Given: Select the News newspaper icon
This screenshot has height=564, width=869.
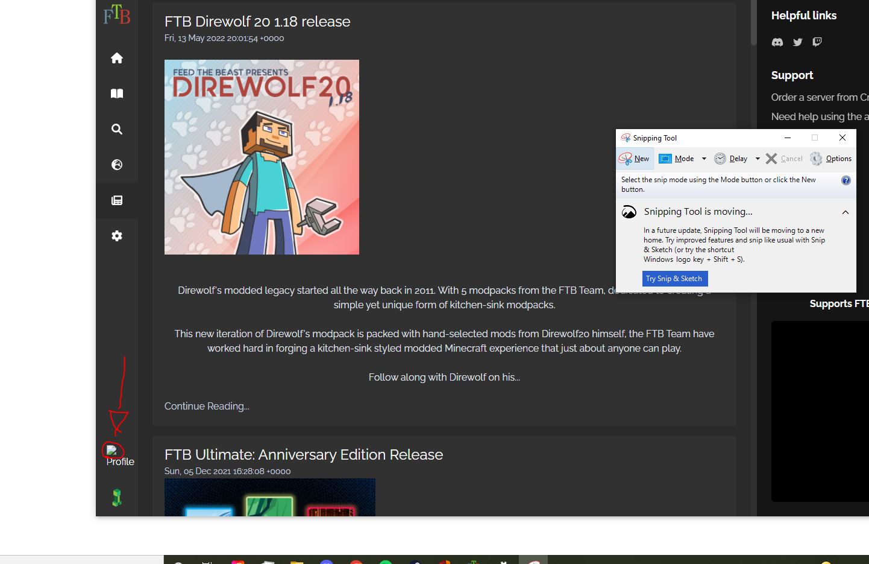Looking at the screenshot, I should (117, 200).
